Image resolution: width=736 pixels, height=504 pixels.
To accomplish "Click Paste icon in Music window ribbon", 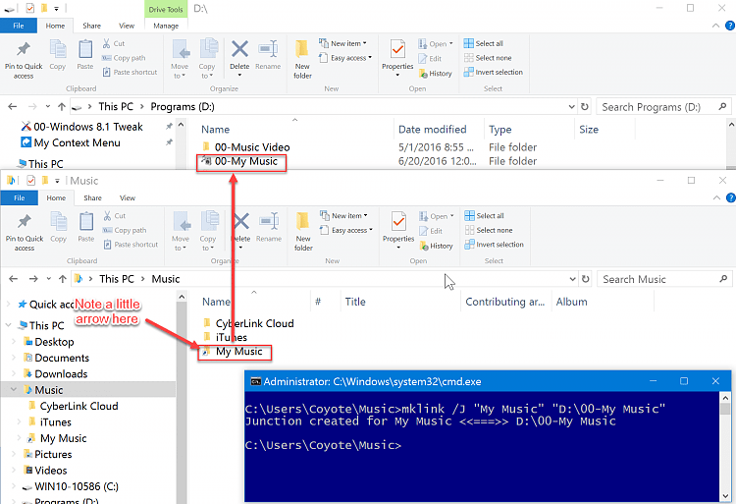I will click(86, 222).
